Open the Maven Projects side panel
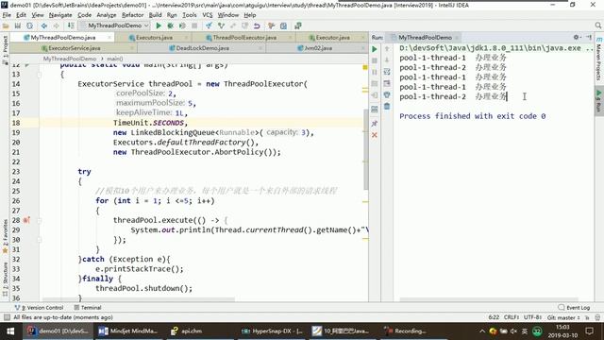Viewport: 604px width, 340px height. coord(598,59)
